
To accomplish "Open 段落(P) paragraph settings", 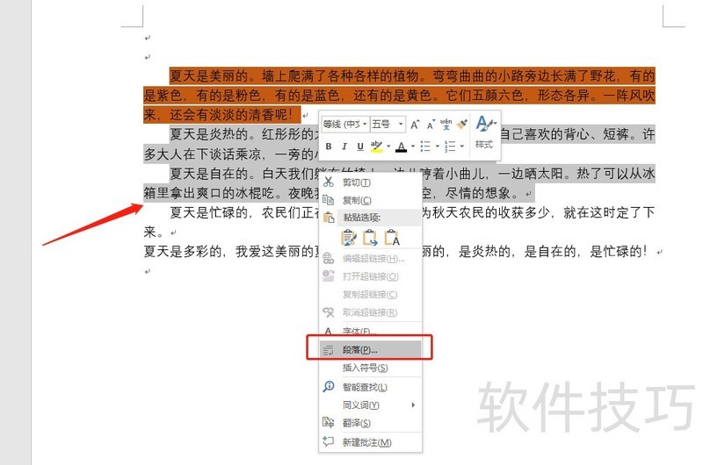I will (x=370, y=350).
